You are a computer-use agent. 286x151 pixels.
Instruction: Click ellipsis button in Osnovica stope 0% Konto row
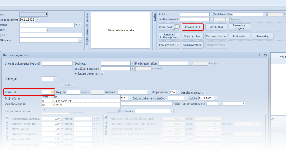coord(98,124)
